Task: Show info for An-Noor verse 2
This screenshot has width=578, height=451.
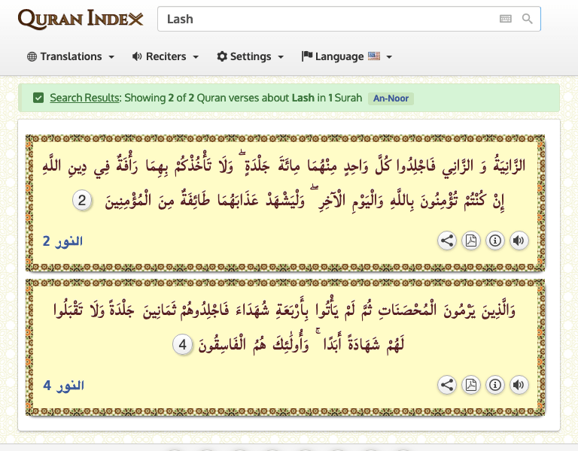Action: [494, 241]
